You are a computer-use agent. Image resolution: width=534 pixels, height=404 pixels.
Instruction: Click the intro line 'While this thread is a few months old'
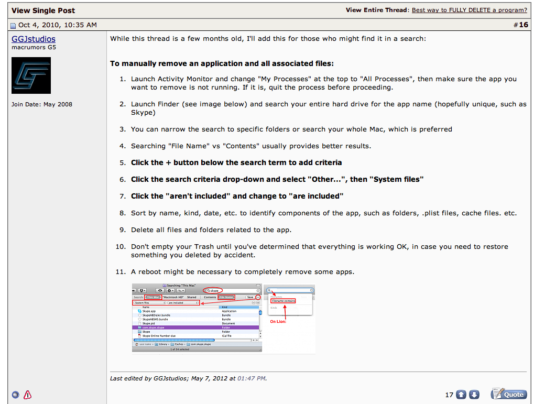268,38
